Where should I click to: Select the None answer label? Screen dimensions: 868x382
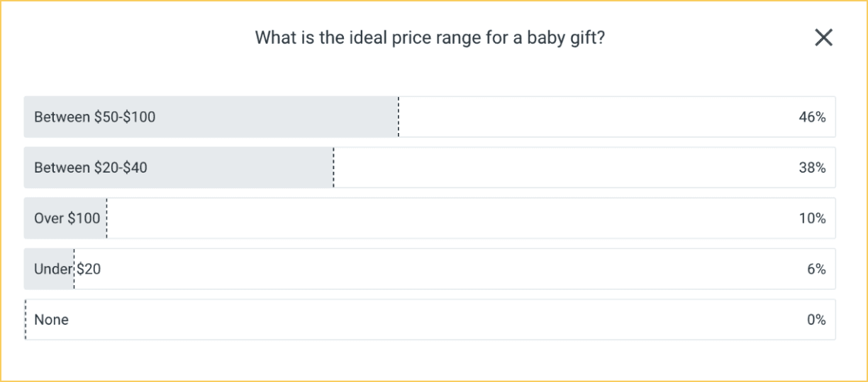point(51,320)
